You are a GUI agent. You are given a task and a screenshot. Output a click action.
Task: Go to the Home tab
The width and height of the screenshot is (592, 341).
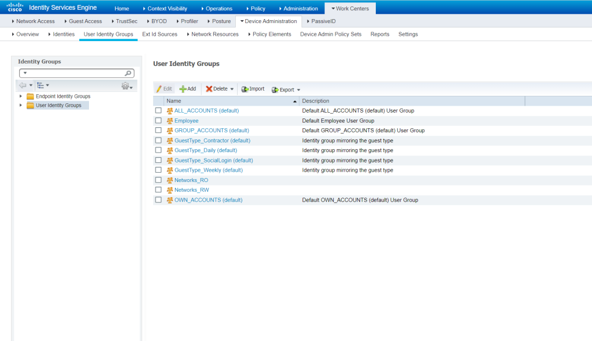[121, 8]
